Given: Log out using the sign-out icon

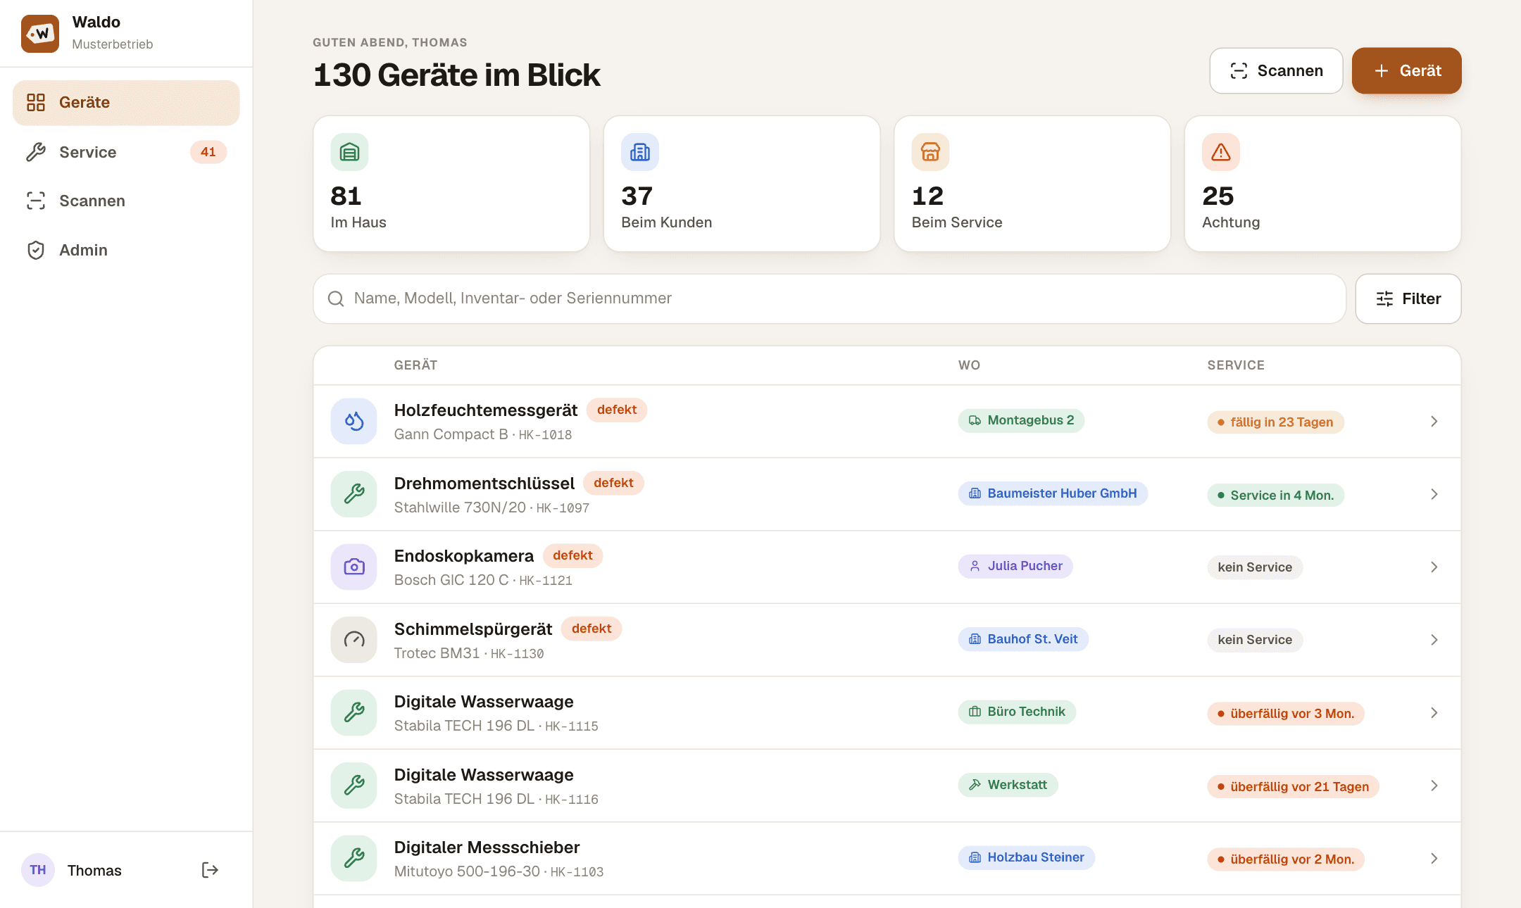Looking at the screenshot, I should coord(210,870).
